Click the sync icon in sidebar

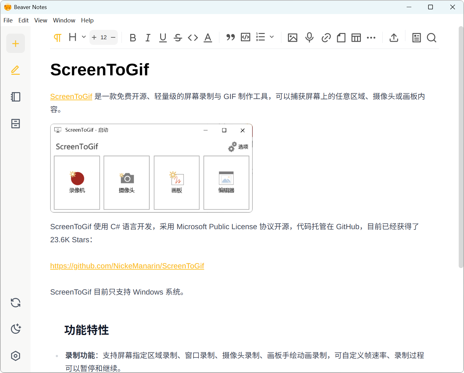coord(16,303)
